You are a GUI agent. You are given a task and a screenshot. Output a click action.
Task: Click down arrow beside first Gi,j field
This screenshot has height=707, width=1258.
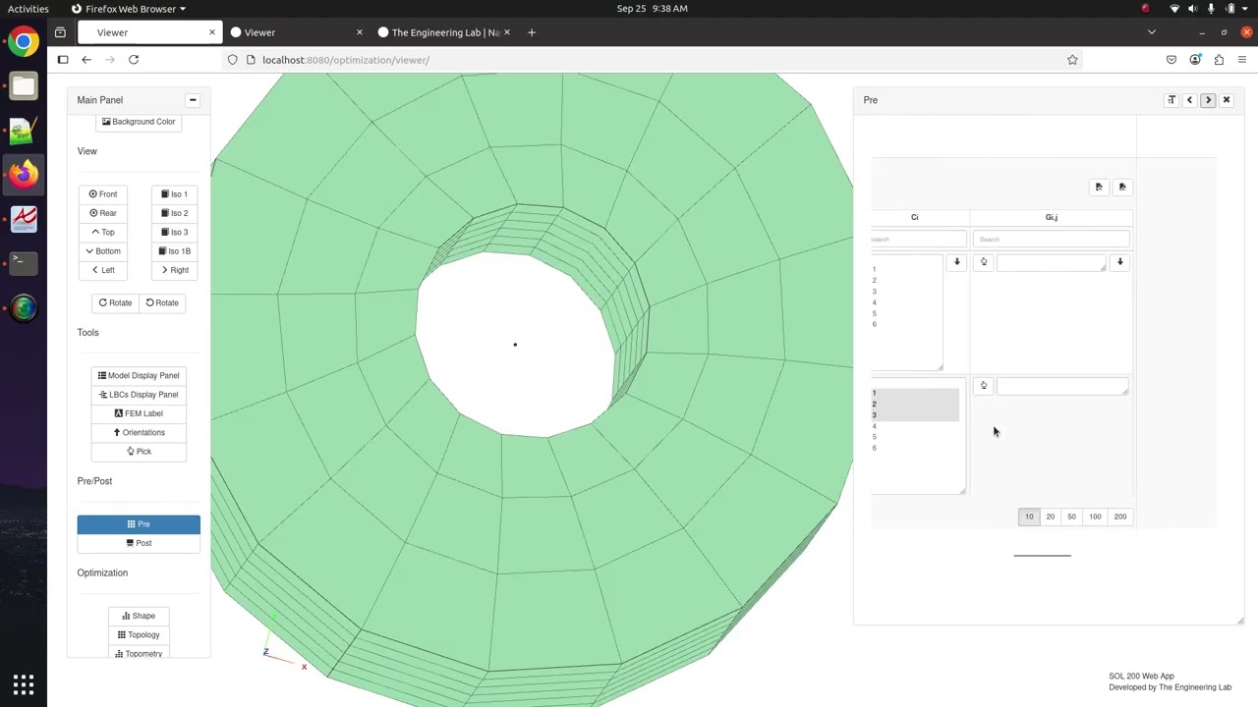coord(1119,262)
